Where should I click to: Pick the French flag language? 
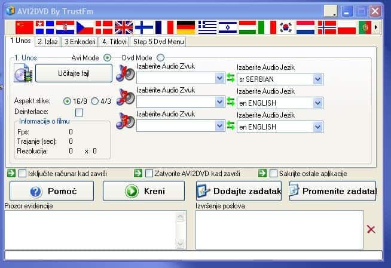(x=164, y=27)
